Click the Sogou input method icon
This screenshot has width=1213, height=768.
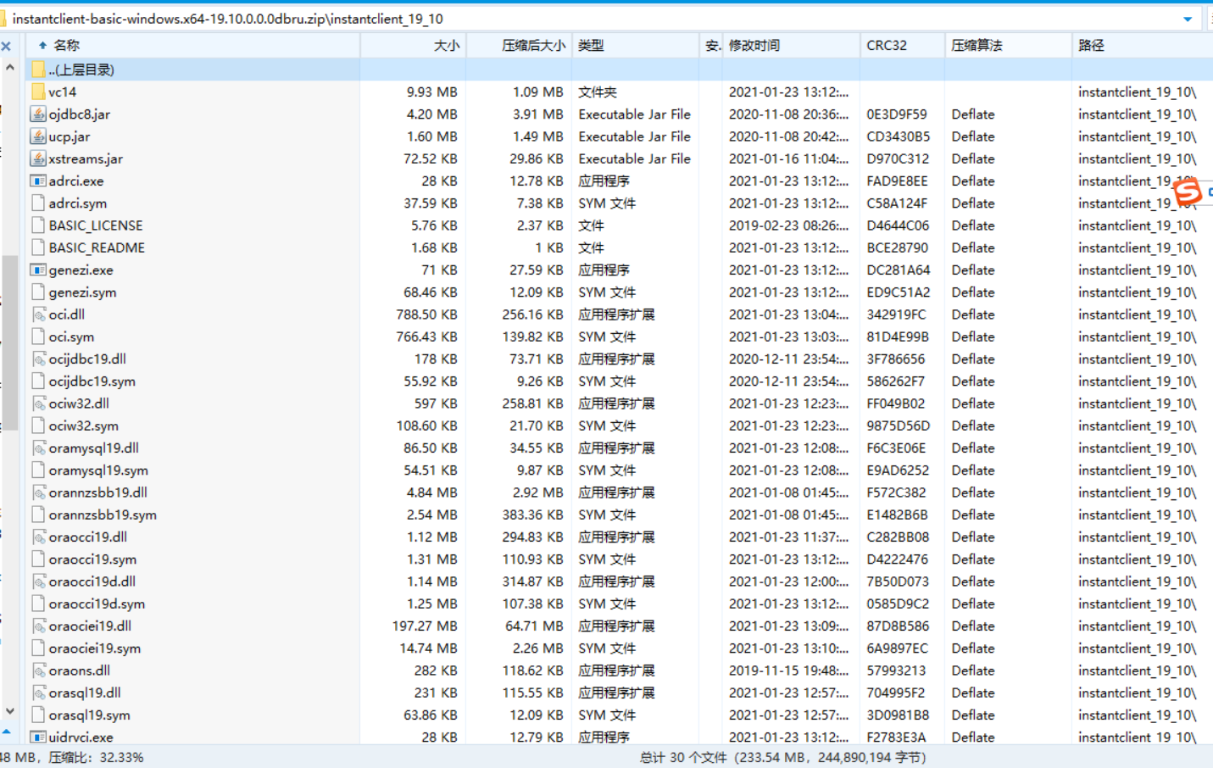[x=1188, y=192]
